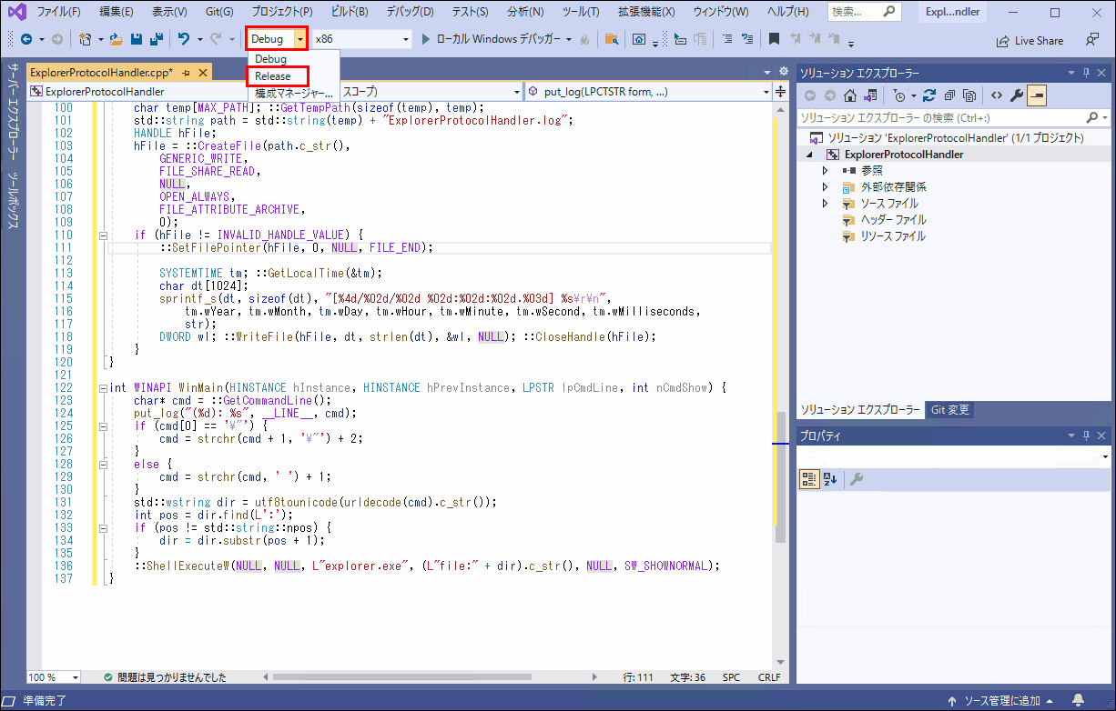Select Debug from the configuration list
The width and height of the screenshot is (1116, 711).
[270, 59]
